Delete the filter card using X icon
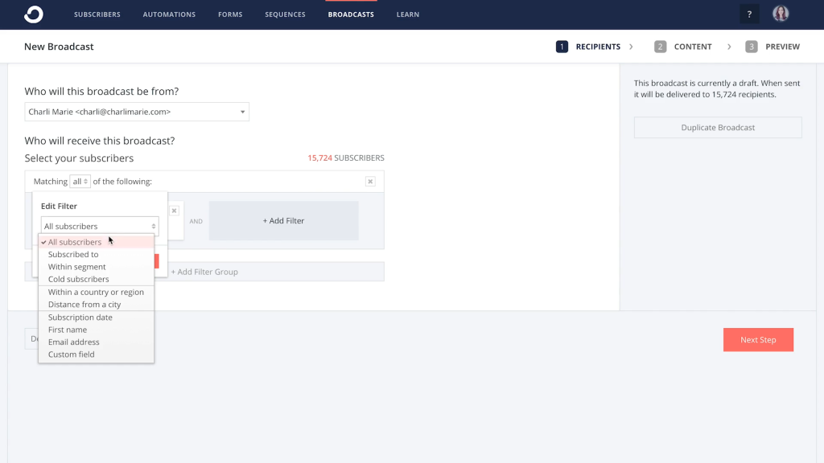This screenshot has height=463, width=824. 174,211
